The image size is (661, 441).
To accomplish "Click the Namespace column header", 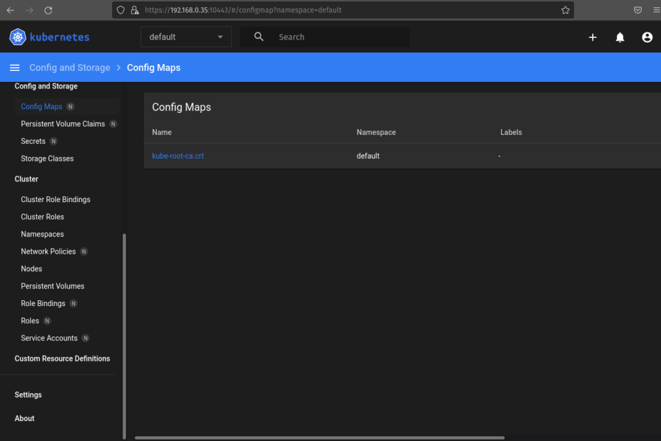I will point(376,132).
